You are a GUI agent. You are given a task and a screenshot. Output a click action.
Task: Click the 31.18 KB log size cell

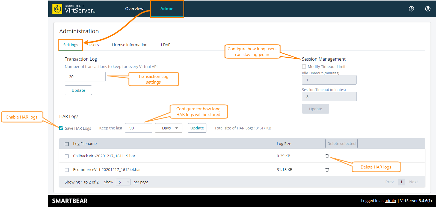click(284, 170)
